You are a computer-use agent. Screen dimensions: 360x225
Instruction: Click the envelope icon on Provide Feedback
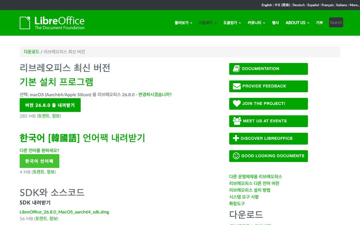click(237, 86)
